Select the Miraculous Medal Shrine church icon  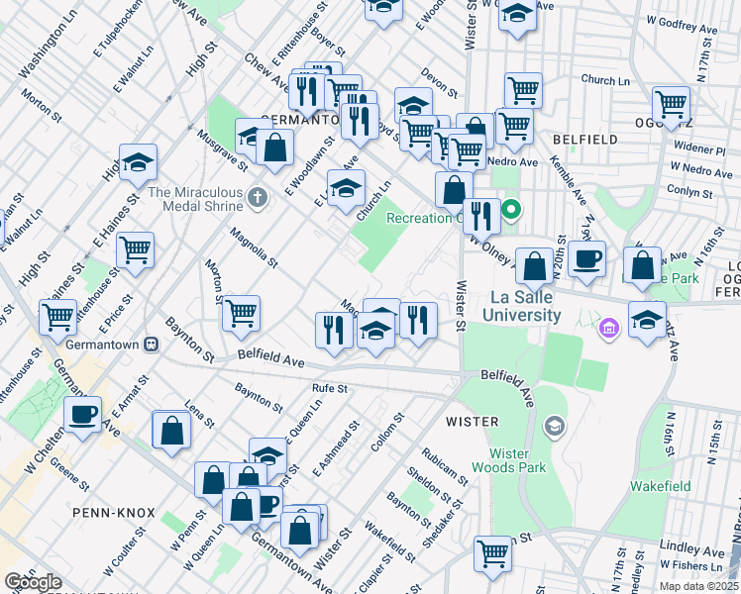point(258,197)
